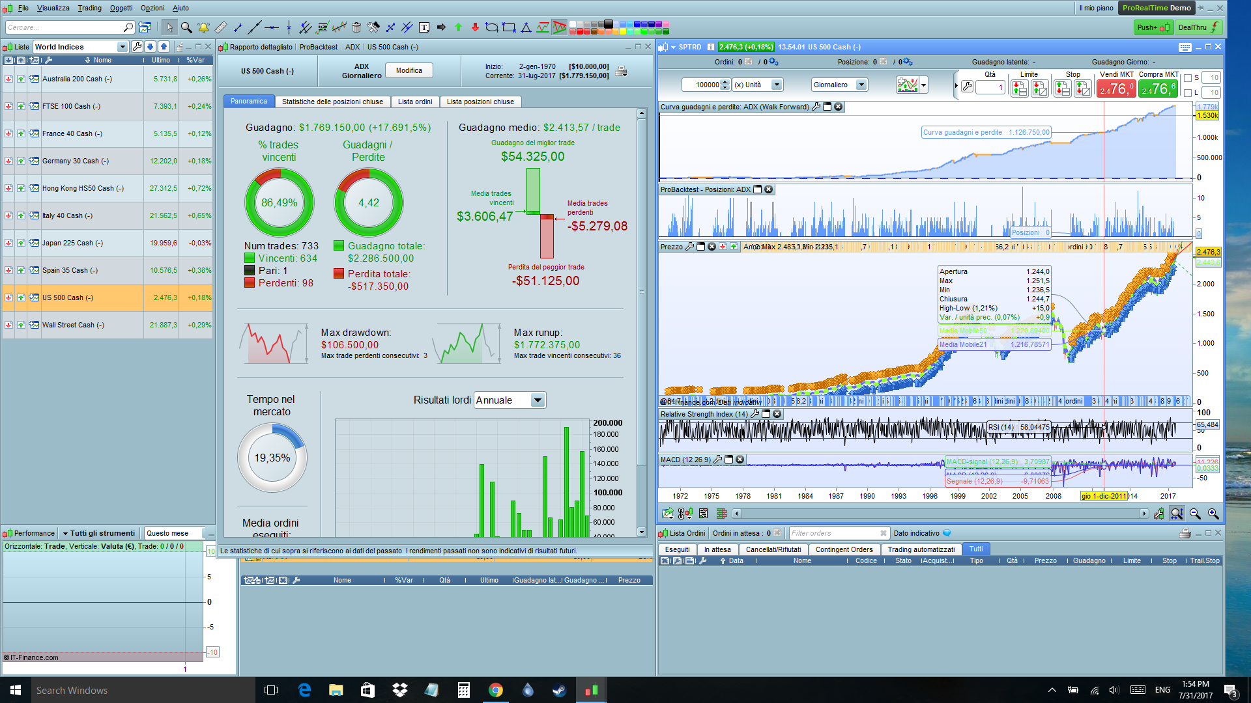Open the Trading menu
The width and height of the screenshot is (1251, 703).
(89, 8)
